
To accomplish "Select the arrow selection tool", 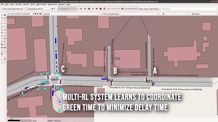I will coord(2,15).
